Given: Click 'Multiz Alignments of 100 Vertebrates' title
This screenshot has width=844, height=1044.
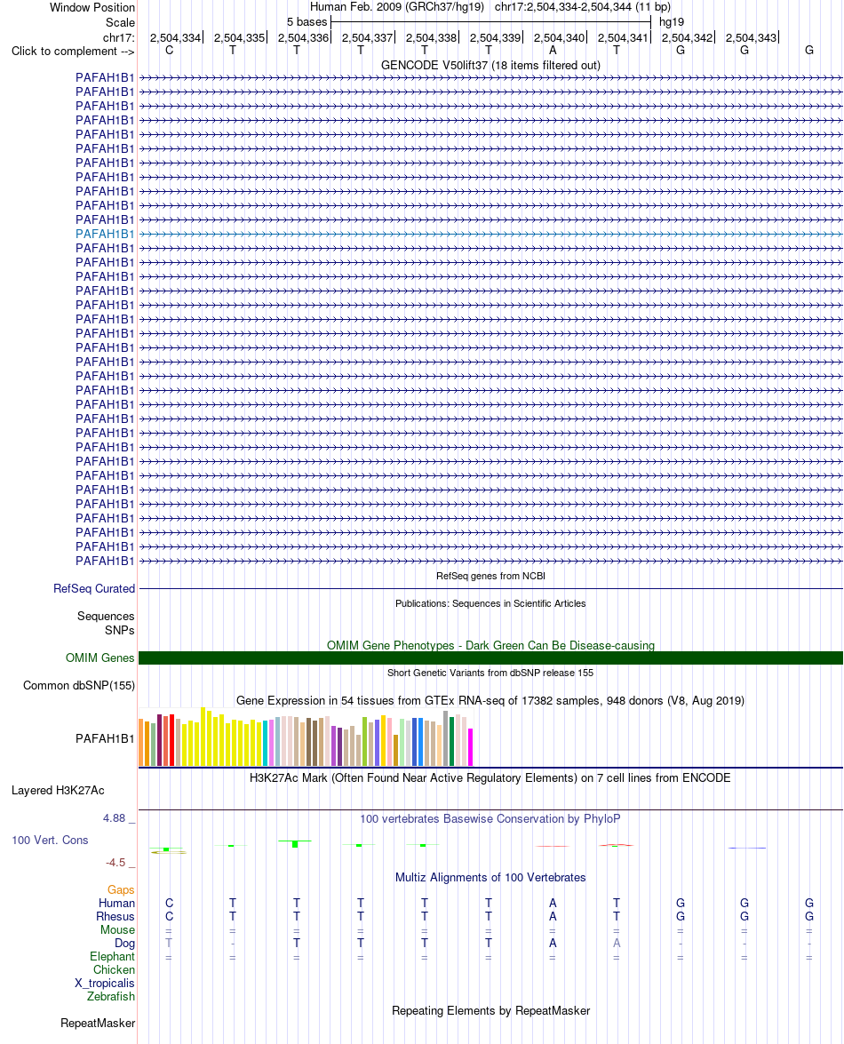Looking at the screenshot, I should pyautogui.click(x=490, y=878).
